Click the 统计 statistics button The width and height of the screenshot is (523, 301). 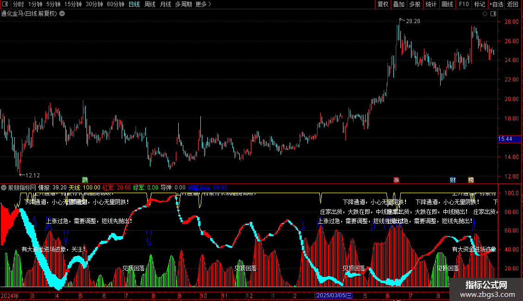point(431,4)
